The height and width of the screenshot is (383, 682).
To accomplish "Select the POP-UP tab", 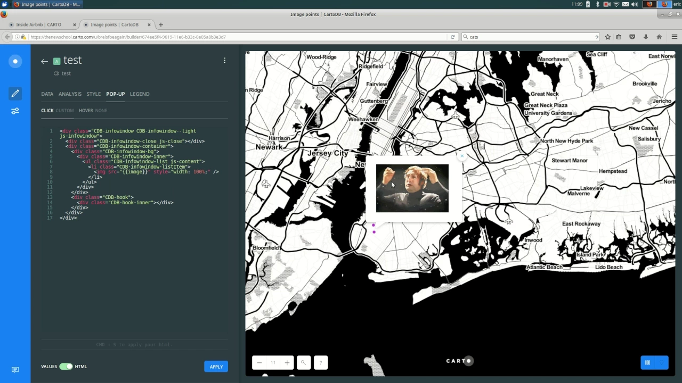I will (x=115, y=94).
